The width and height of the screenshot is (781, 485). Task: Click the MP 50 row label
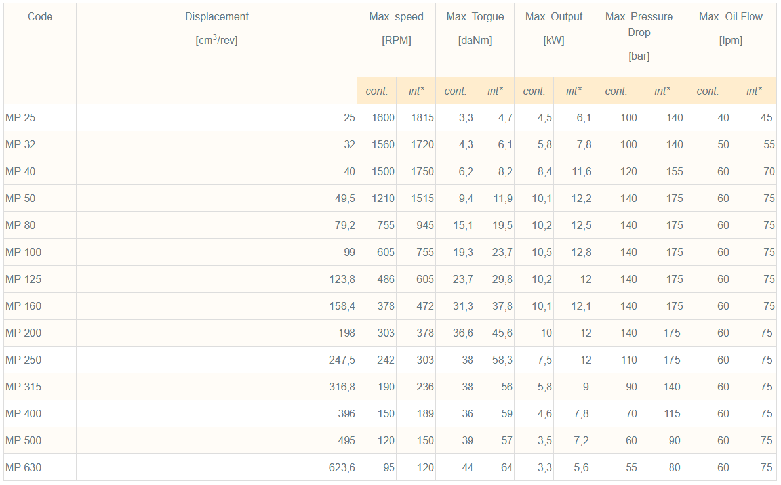(21, 199)
